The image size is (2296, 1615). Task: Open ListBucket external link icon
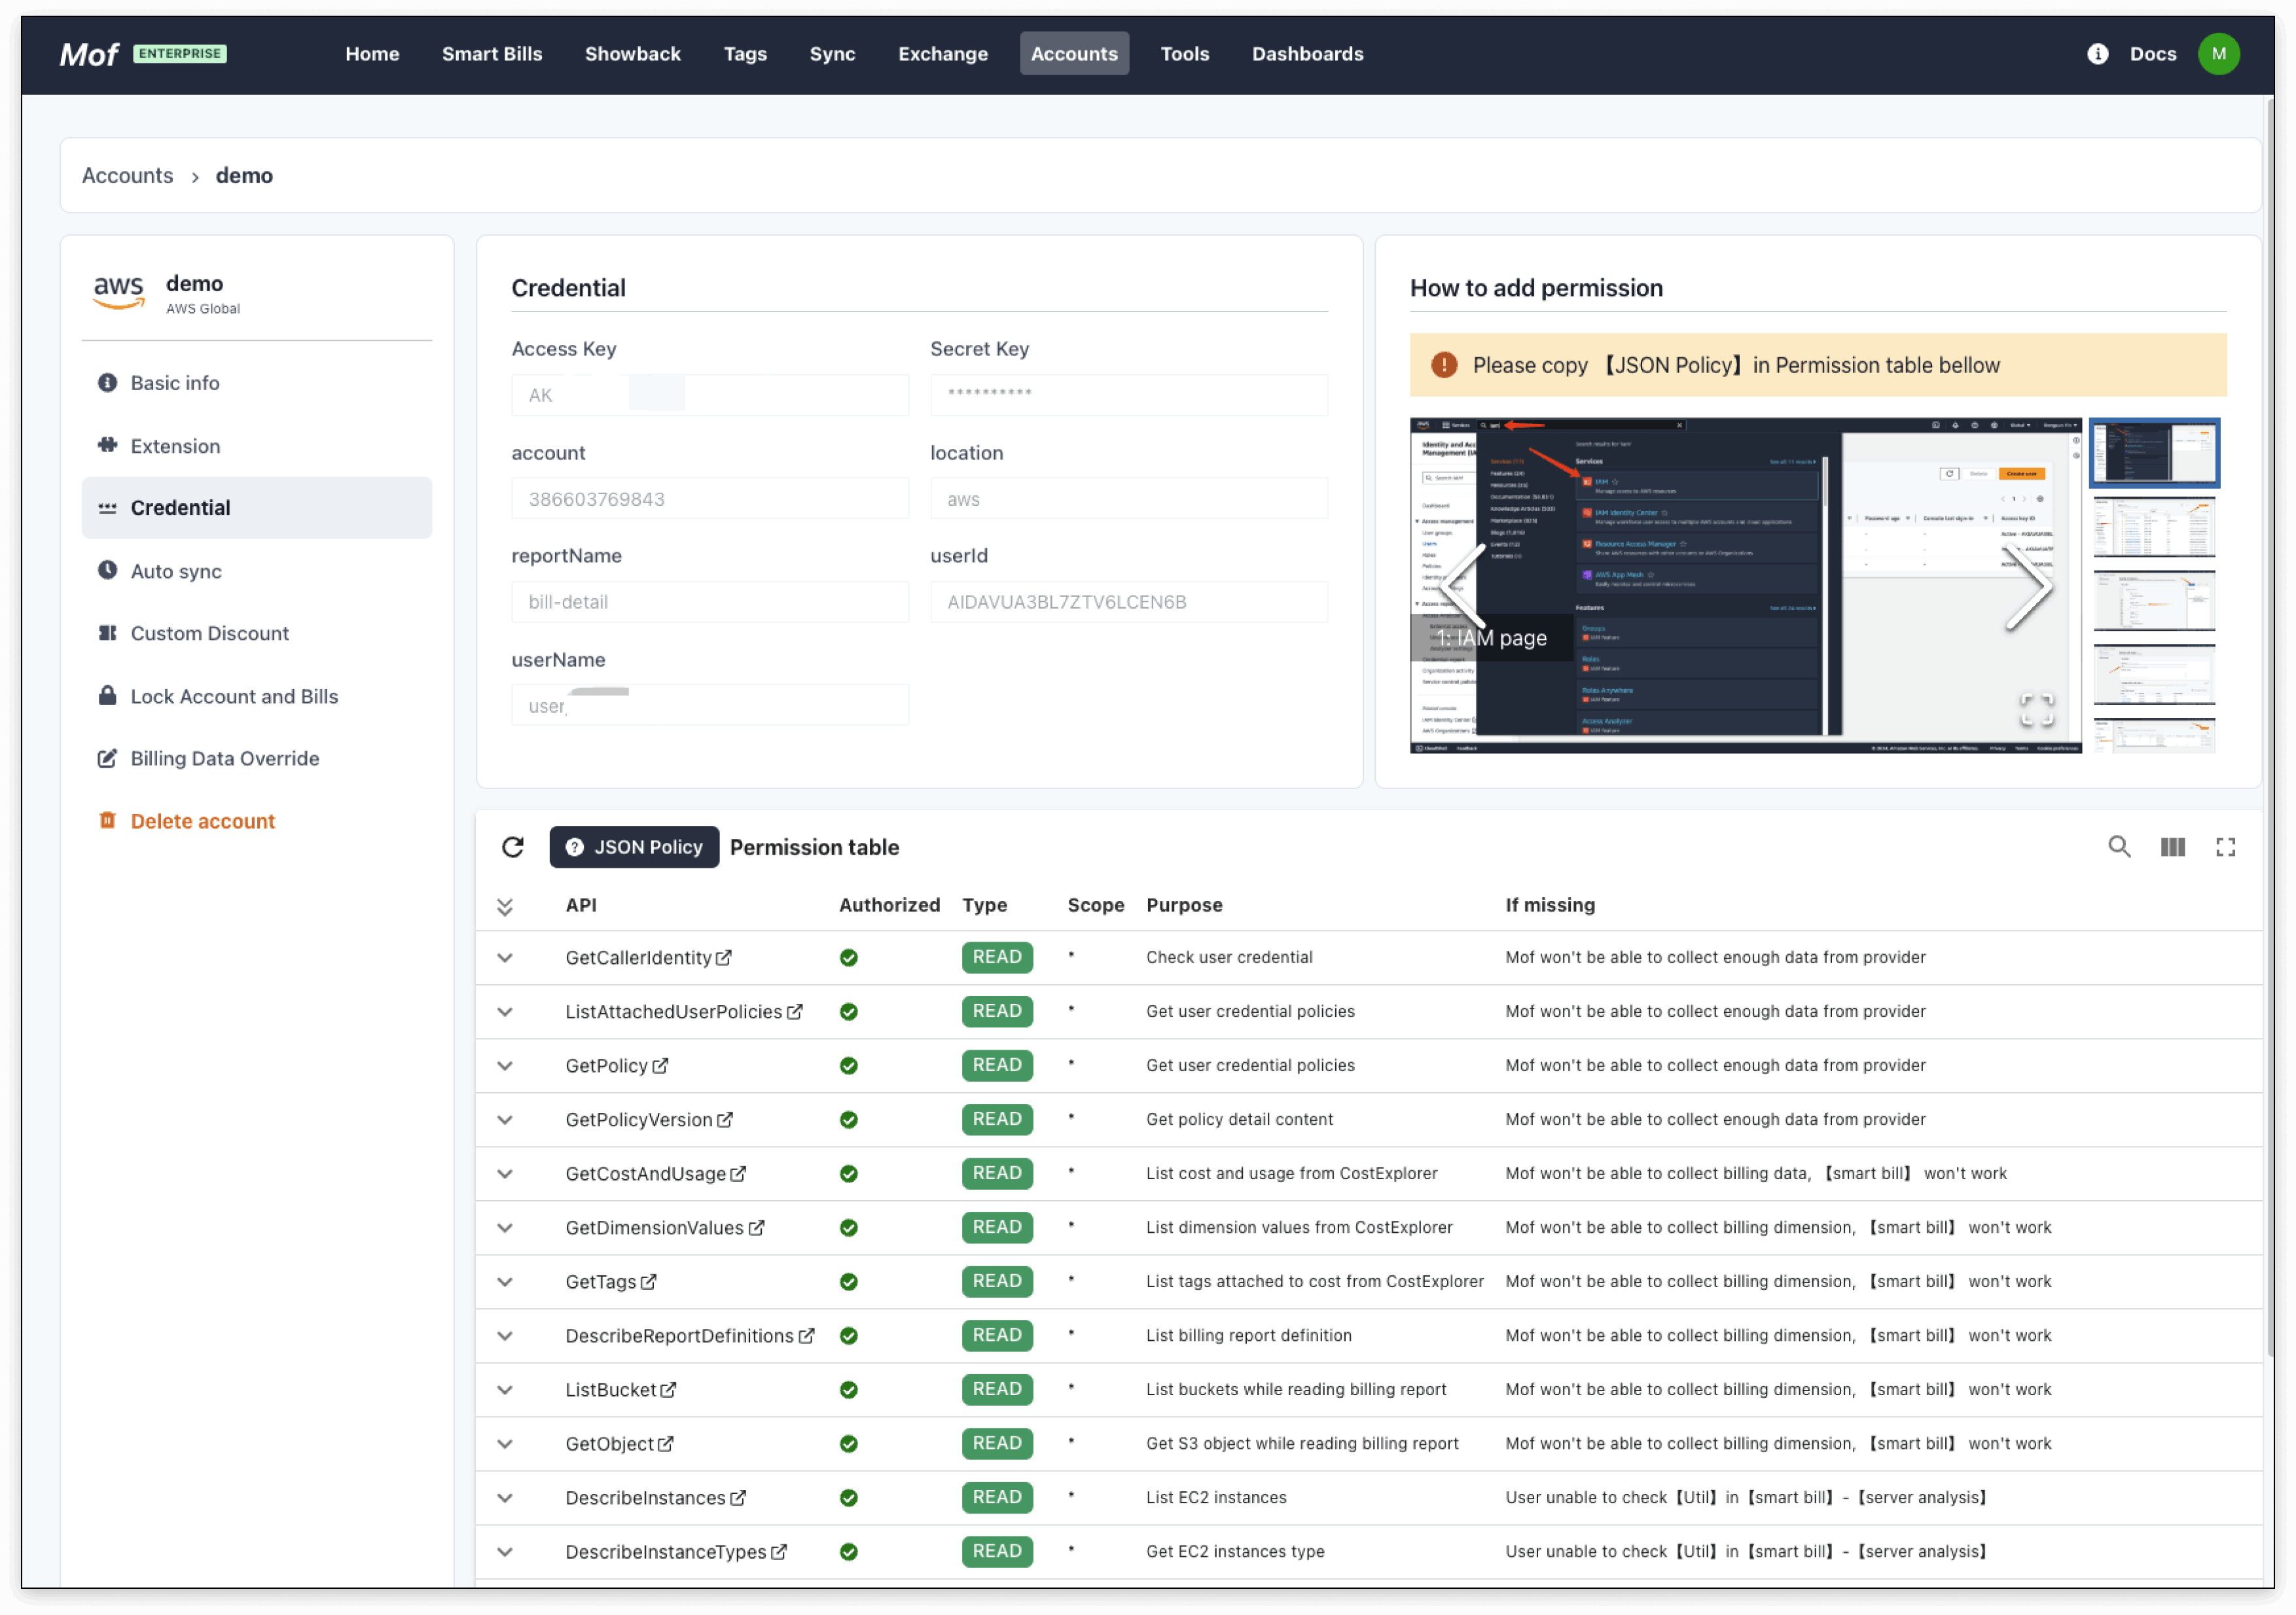point(668,1390)
